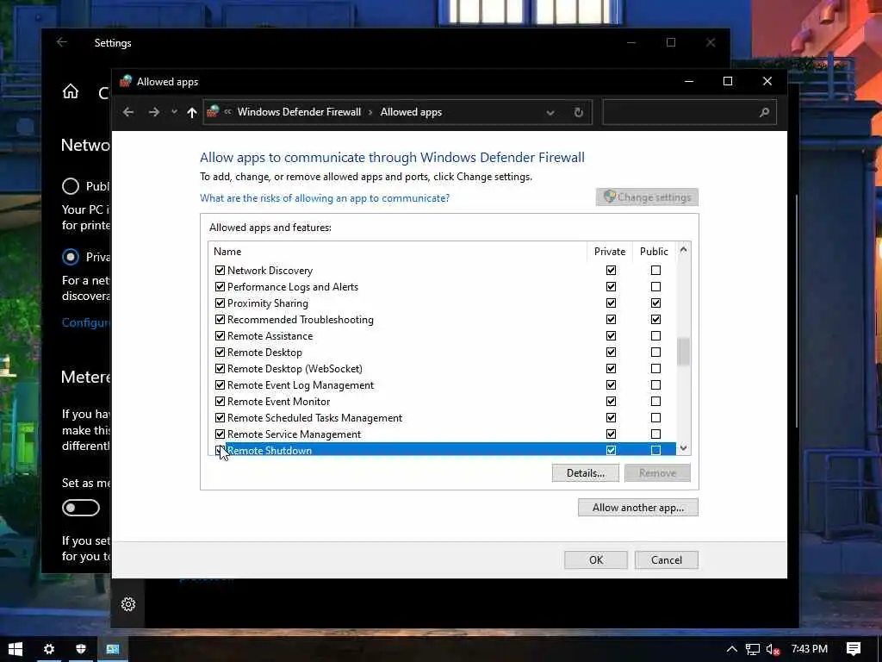Show hidden tray icons chevron
The height and width of the screenshot is (662, 882).
(731, 649)
